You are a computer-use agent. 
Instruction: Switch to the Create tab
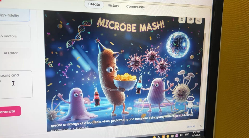[x=94, y=4]
